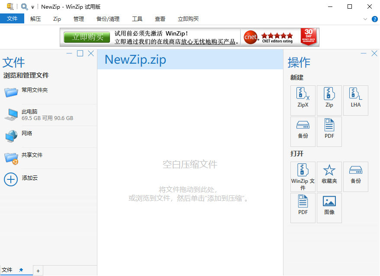The height and width of the screenshot is (276, 380).
Task: Add a new tab with the plus button
Action: pos(38,271)
